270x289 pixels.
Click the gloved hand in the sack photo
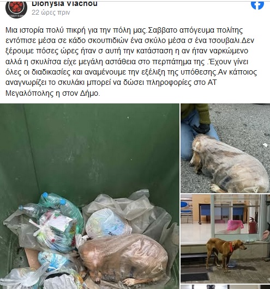coord(201,129)
